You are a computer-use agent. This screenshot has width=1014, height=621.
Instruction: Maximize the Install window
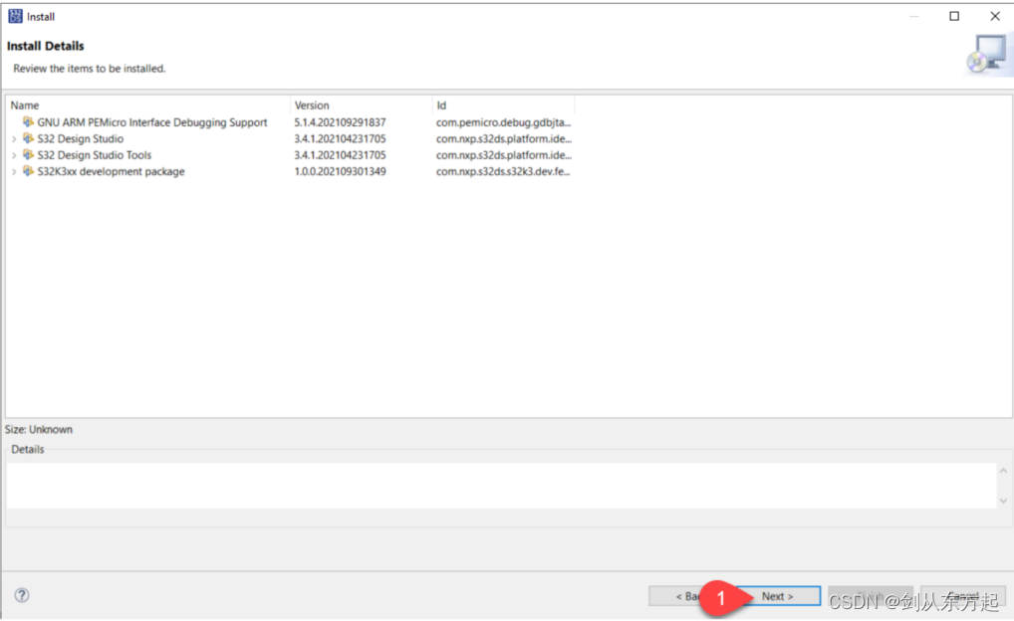[954, 16]
